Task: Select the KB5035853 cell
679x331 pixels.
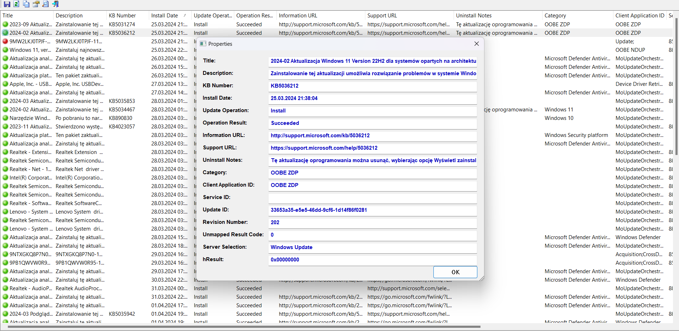Action: [122, 101]
